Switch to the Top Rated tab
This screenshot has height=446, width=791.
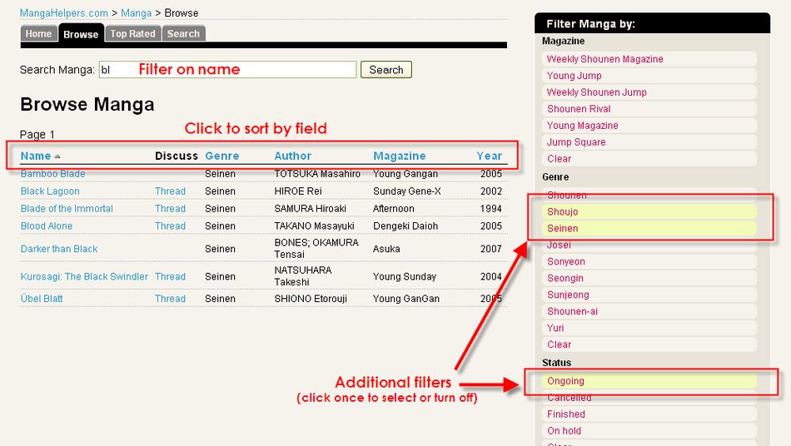[x=132, y=34]
